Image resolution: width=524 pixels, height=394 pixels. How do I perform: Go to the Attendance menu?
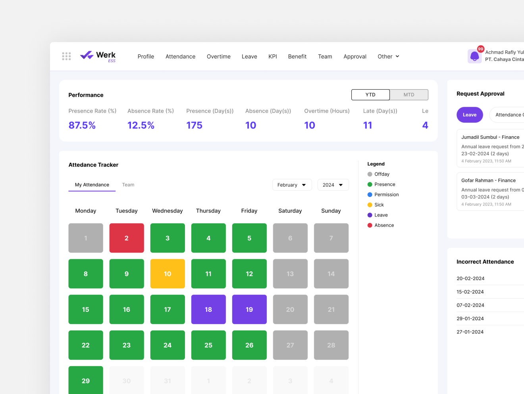(x=180, y=56)
